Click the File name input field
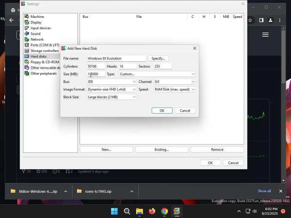Screen dimensions: 291x218 click(116, 58)
